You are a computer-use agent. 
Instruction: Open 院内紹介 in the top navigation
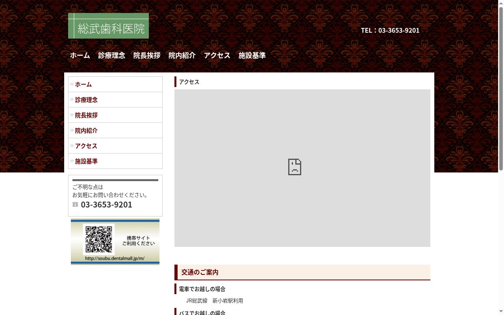(182, 56)
